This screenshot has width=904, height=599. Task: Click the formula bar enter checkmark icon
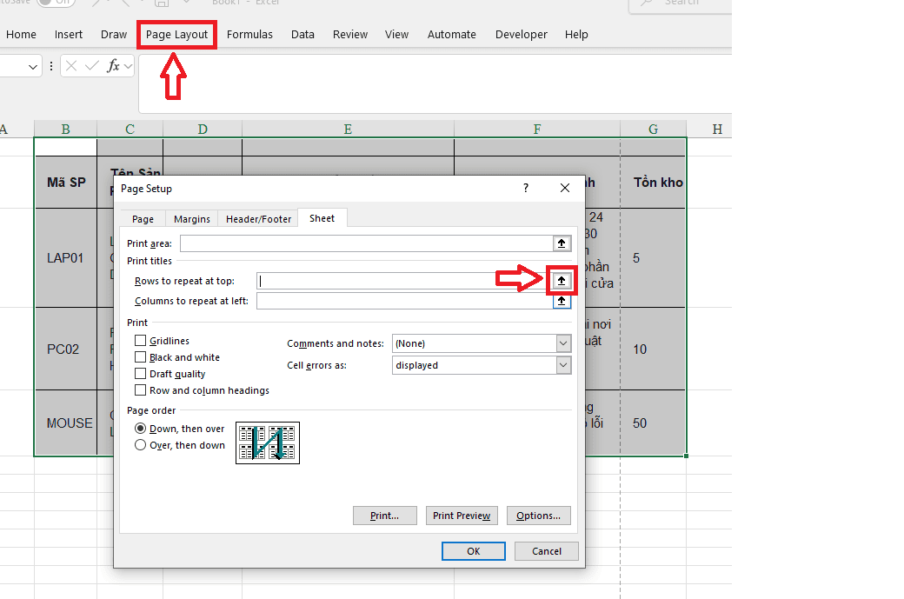pyautogui.click(x=91, y=66)
